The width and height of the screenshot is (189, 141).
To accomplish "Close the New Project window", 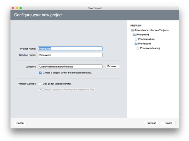I will (x=13, y=8).
